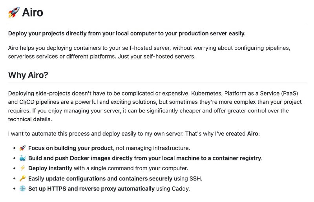This screenshot has height=202, width=314.
Task: Click the word SSH in the bullet list
Action: [195, 178]
